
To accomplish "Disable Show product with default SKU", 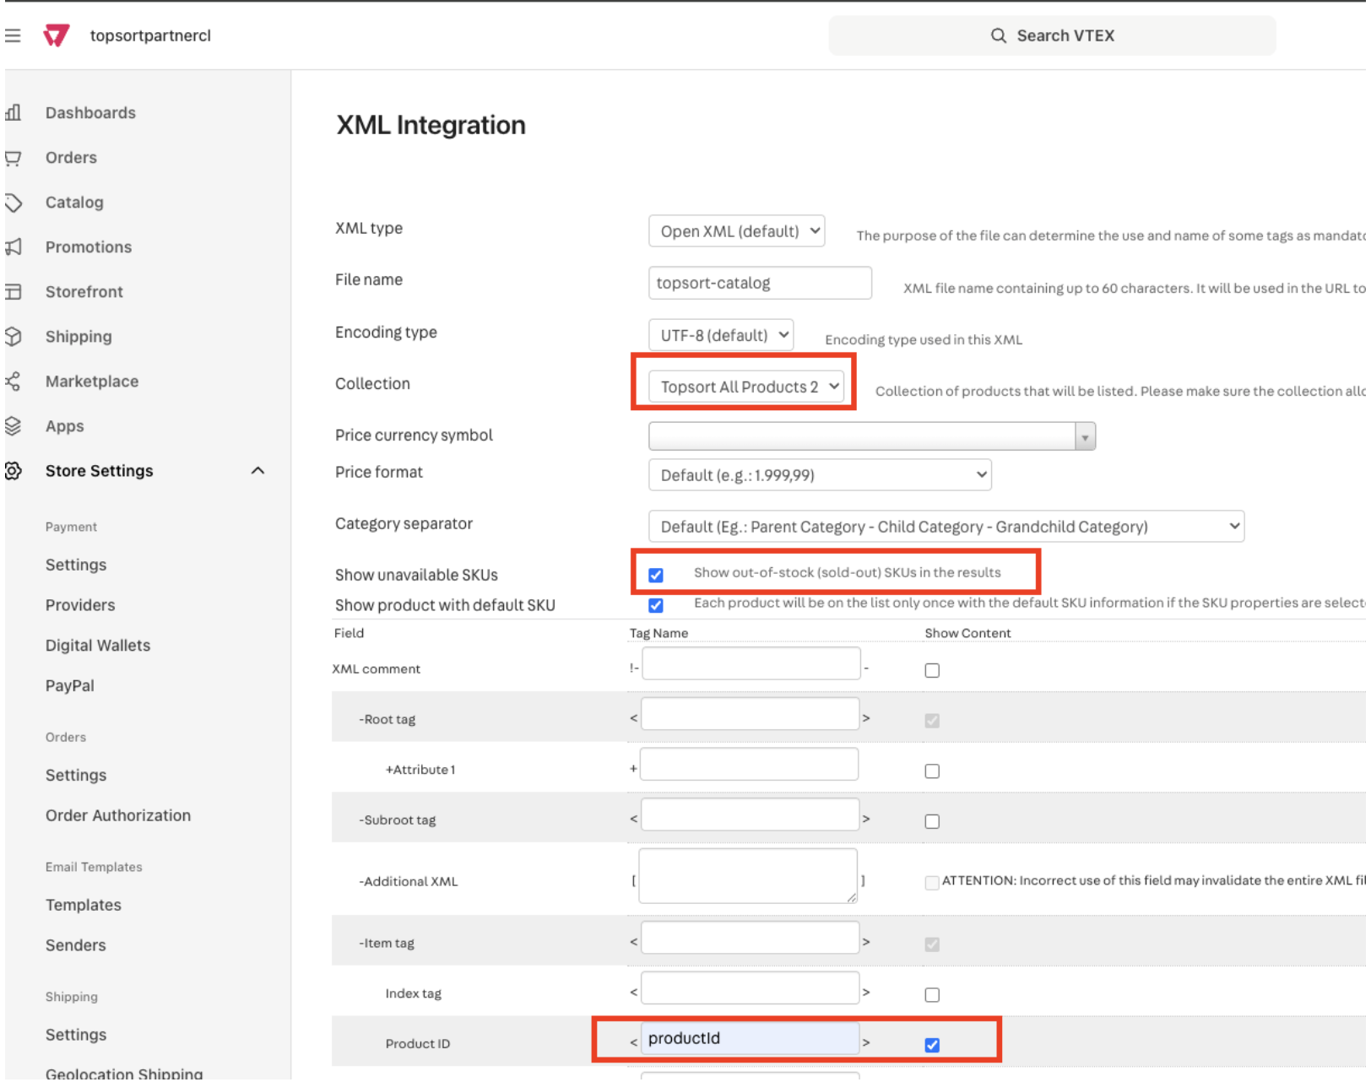I will 655,605.
